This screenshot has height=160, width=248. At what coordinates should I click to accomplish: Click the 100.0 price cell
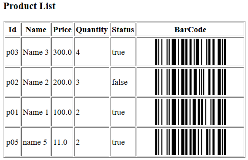(x=62, y=112)
